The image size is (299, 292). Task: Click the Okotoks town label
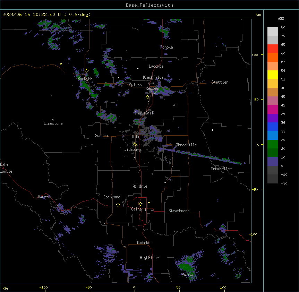pyautogui.click(x=143, y=243)
